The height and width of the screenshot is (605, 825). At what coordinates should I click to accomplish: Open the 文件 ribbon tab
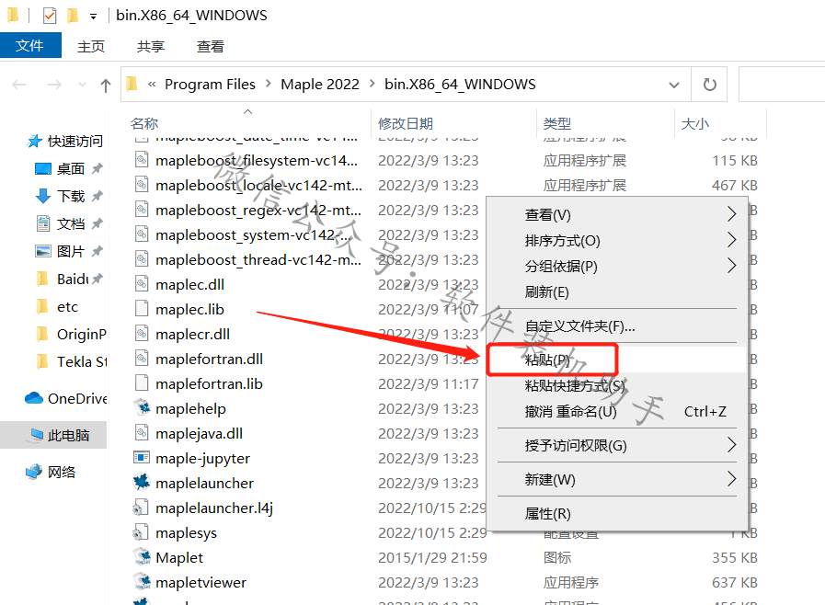(x=30, y=45)
